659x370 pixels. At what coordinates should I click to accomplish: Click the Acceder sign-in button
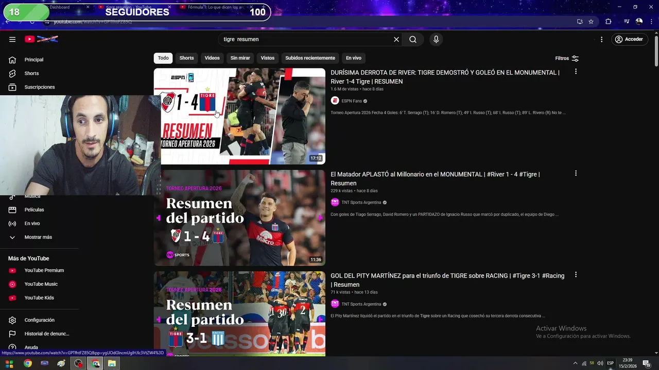[x=630, y=39]
